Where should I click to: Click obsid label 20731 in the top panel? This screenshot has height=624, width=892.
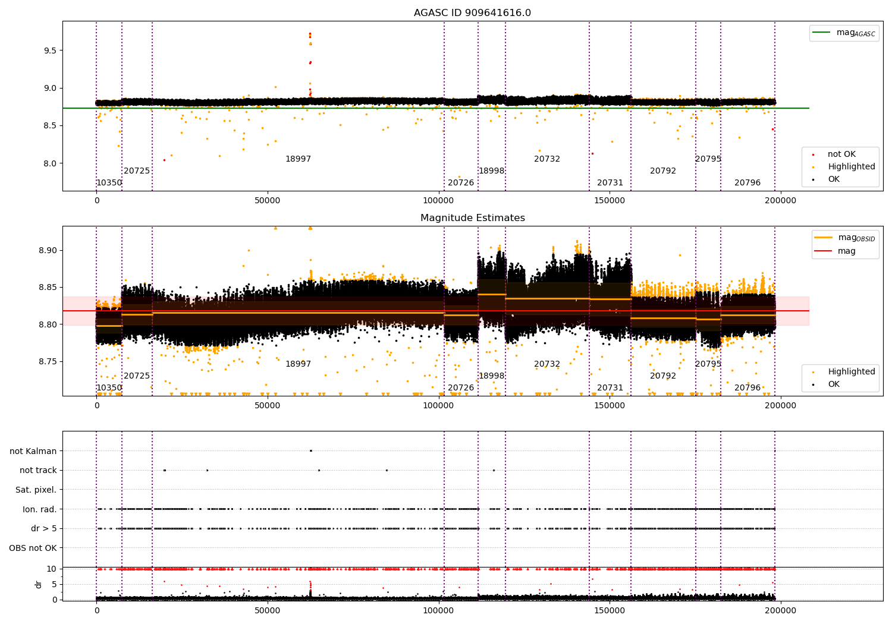610,183
